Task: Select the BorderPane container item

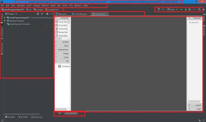Action: (x=61, y=32)
